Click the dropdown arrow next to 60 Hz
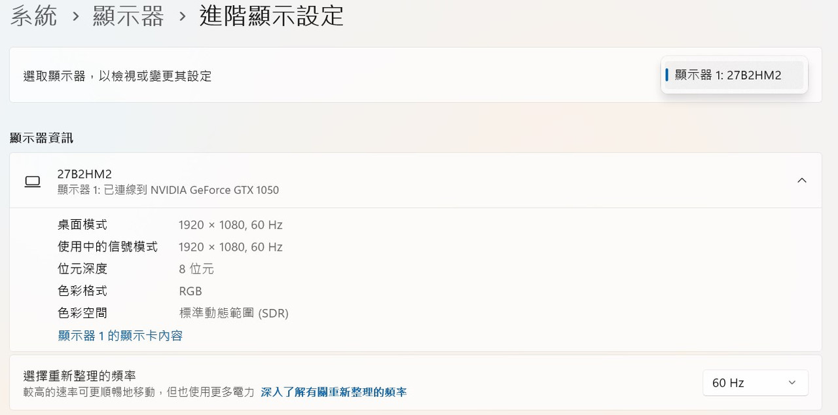Screen dimensions: 838x415 pyautogui.click(x=792, y=383)
